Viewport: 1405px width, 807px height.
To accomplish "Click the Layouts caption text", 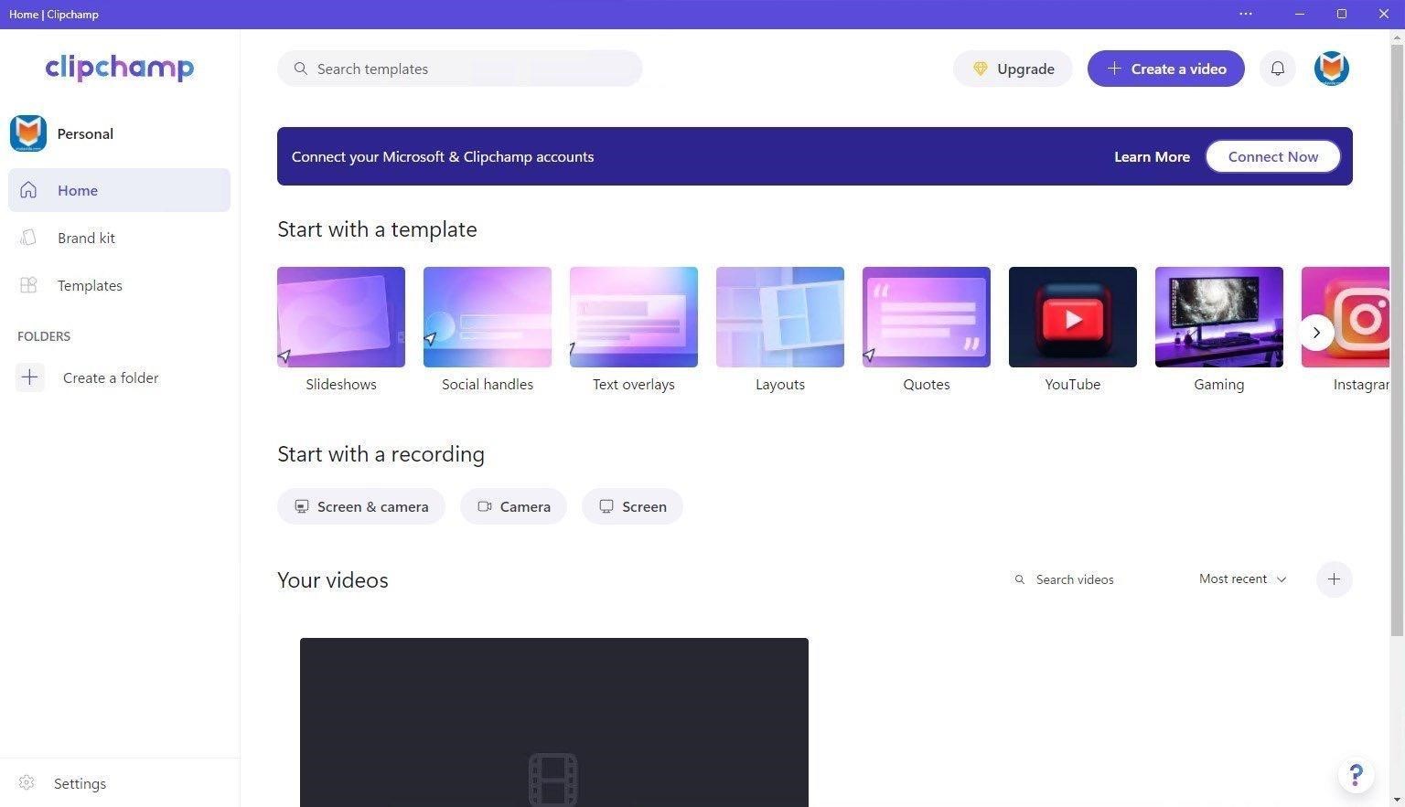I will tap(780, 385).
